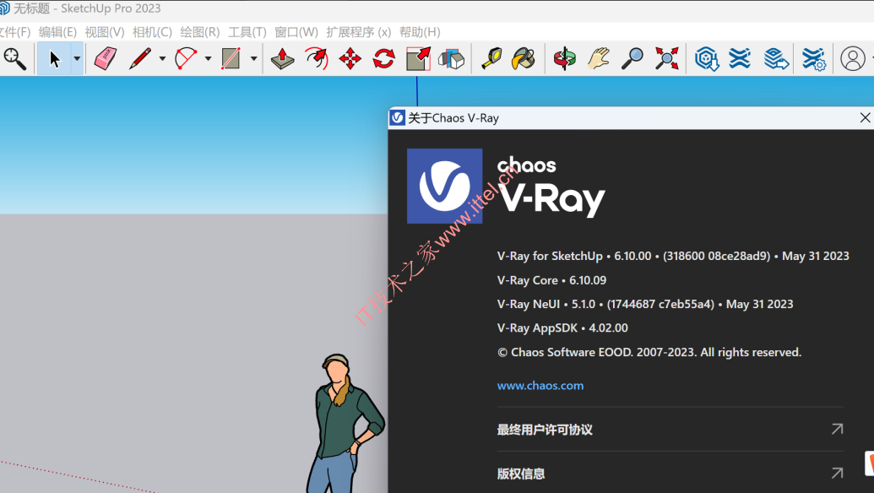Image resolution: width=874 pixels, height=493 pixels.
Task: Open the 文件(F) menu
Action: click(15, 32)
